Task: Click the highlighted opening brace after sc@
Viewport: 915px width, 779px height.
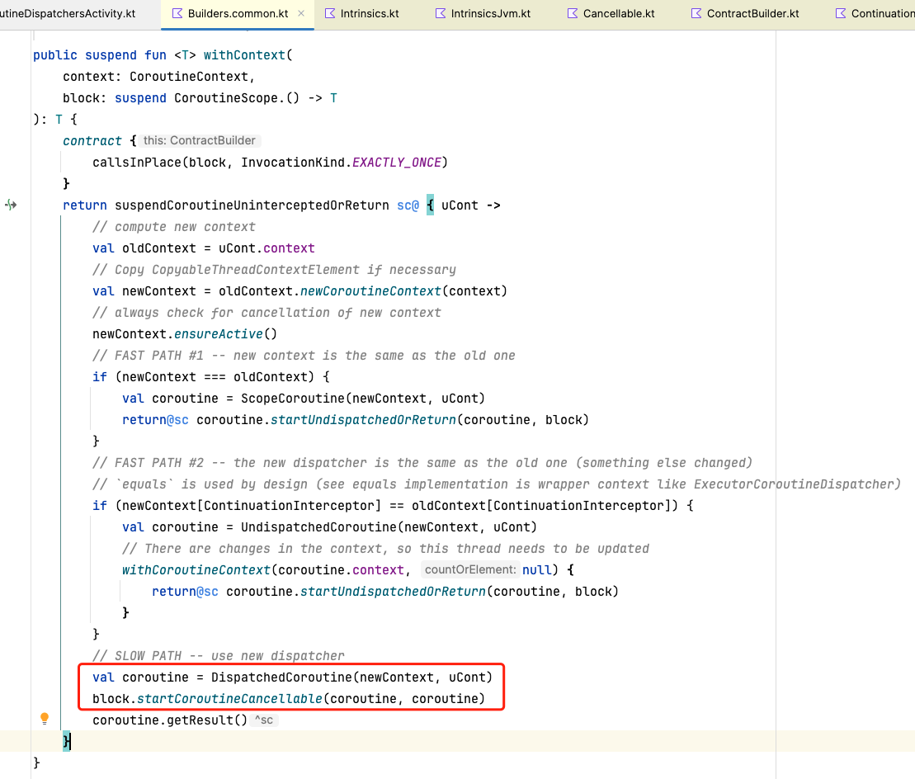Action: pos(430,205)
